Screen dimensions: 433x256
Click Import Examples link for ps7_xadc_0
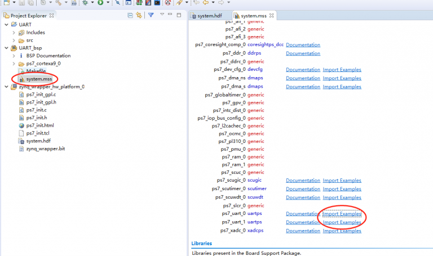click(342, 231)
